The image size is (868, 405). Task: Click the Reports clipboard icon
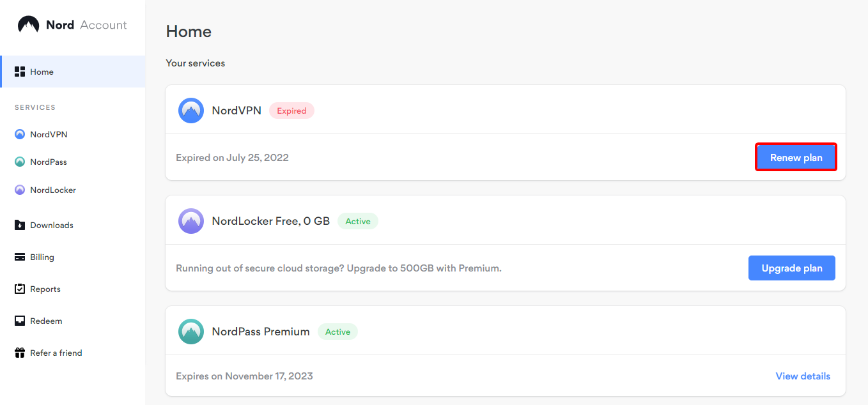(x=20, y=289)
